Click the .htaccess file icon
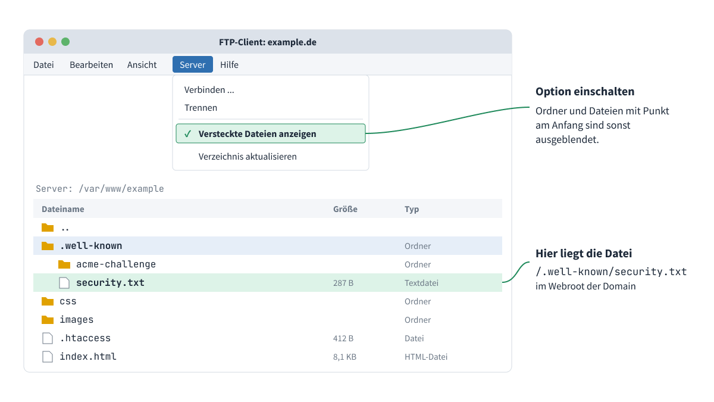Image resolution: width=714 pixels, height=402 pixels. point(48,338)
